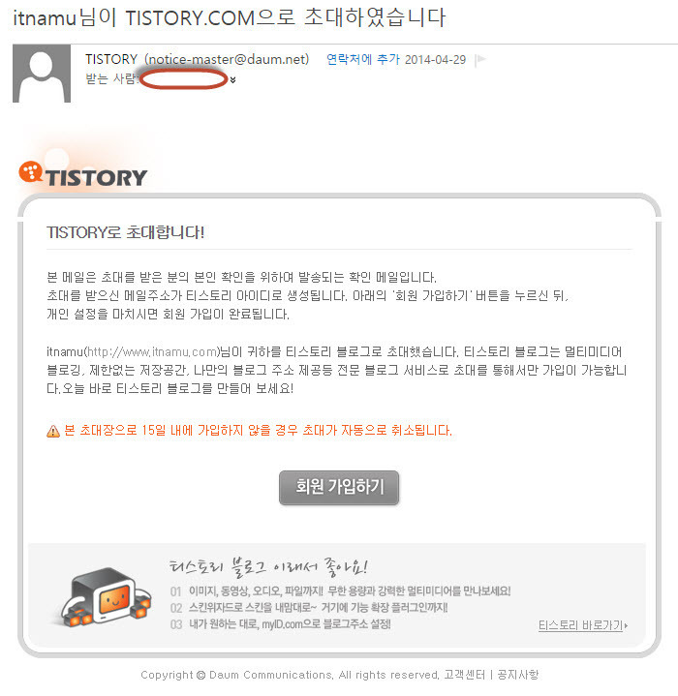The width and height of the screenshot is (678, 696).
Task: Click the email date 2014-04-29
Action: [x=435, y=60]
